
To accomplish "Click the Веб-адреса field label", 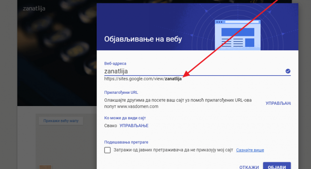I will 115,63.
